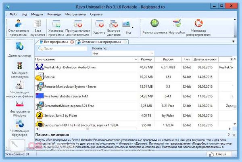Select Remote Manipulator System - Server row
The height and width of the screenshot is (162, 242).
click(x=134, y=86)
